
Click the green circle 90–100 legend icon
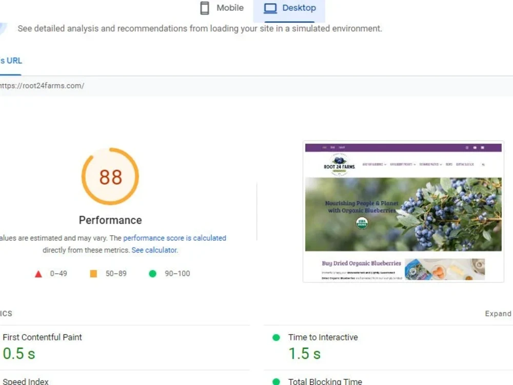152,274
